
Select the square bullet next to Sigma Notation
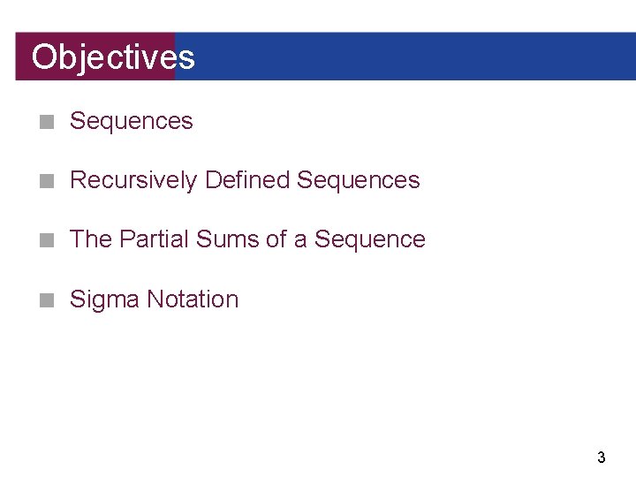(47, 300)
